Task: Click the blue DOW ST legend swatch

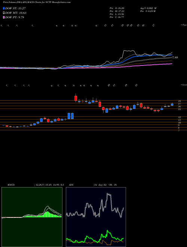Action: (4, 8)
